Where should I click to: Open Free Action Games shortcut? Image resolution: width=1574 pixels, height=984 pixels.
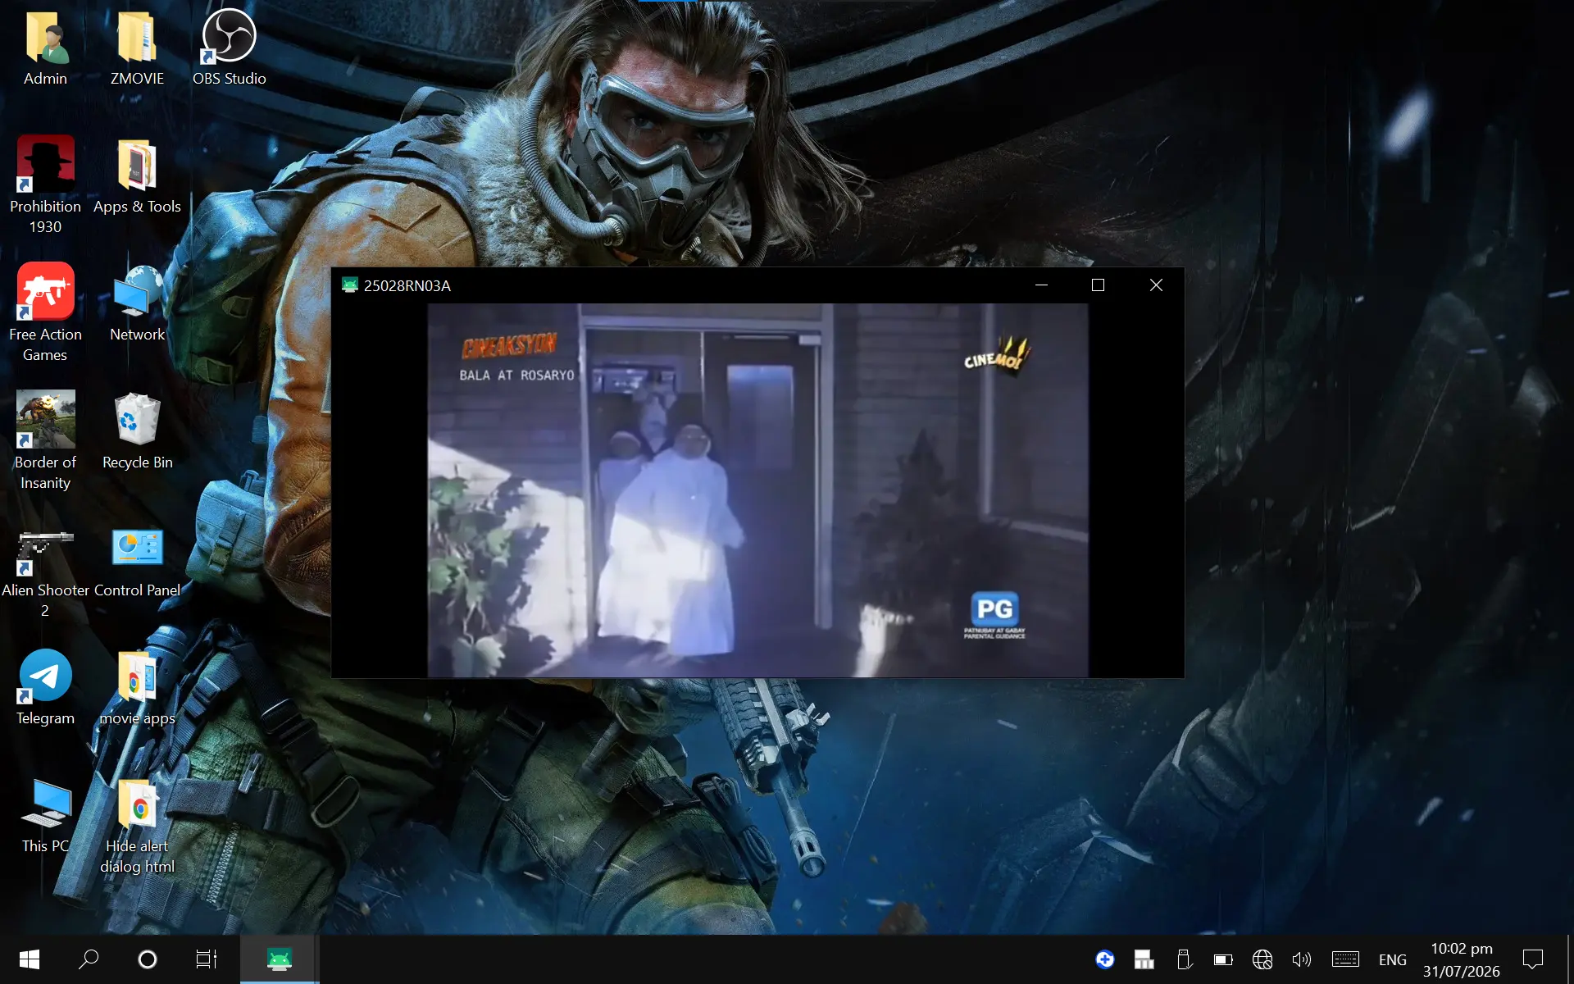point(45,313)
